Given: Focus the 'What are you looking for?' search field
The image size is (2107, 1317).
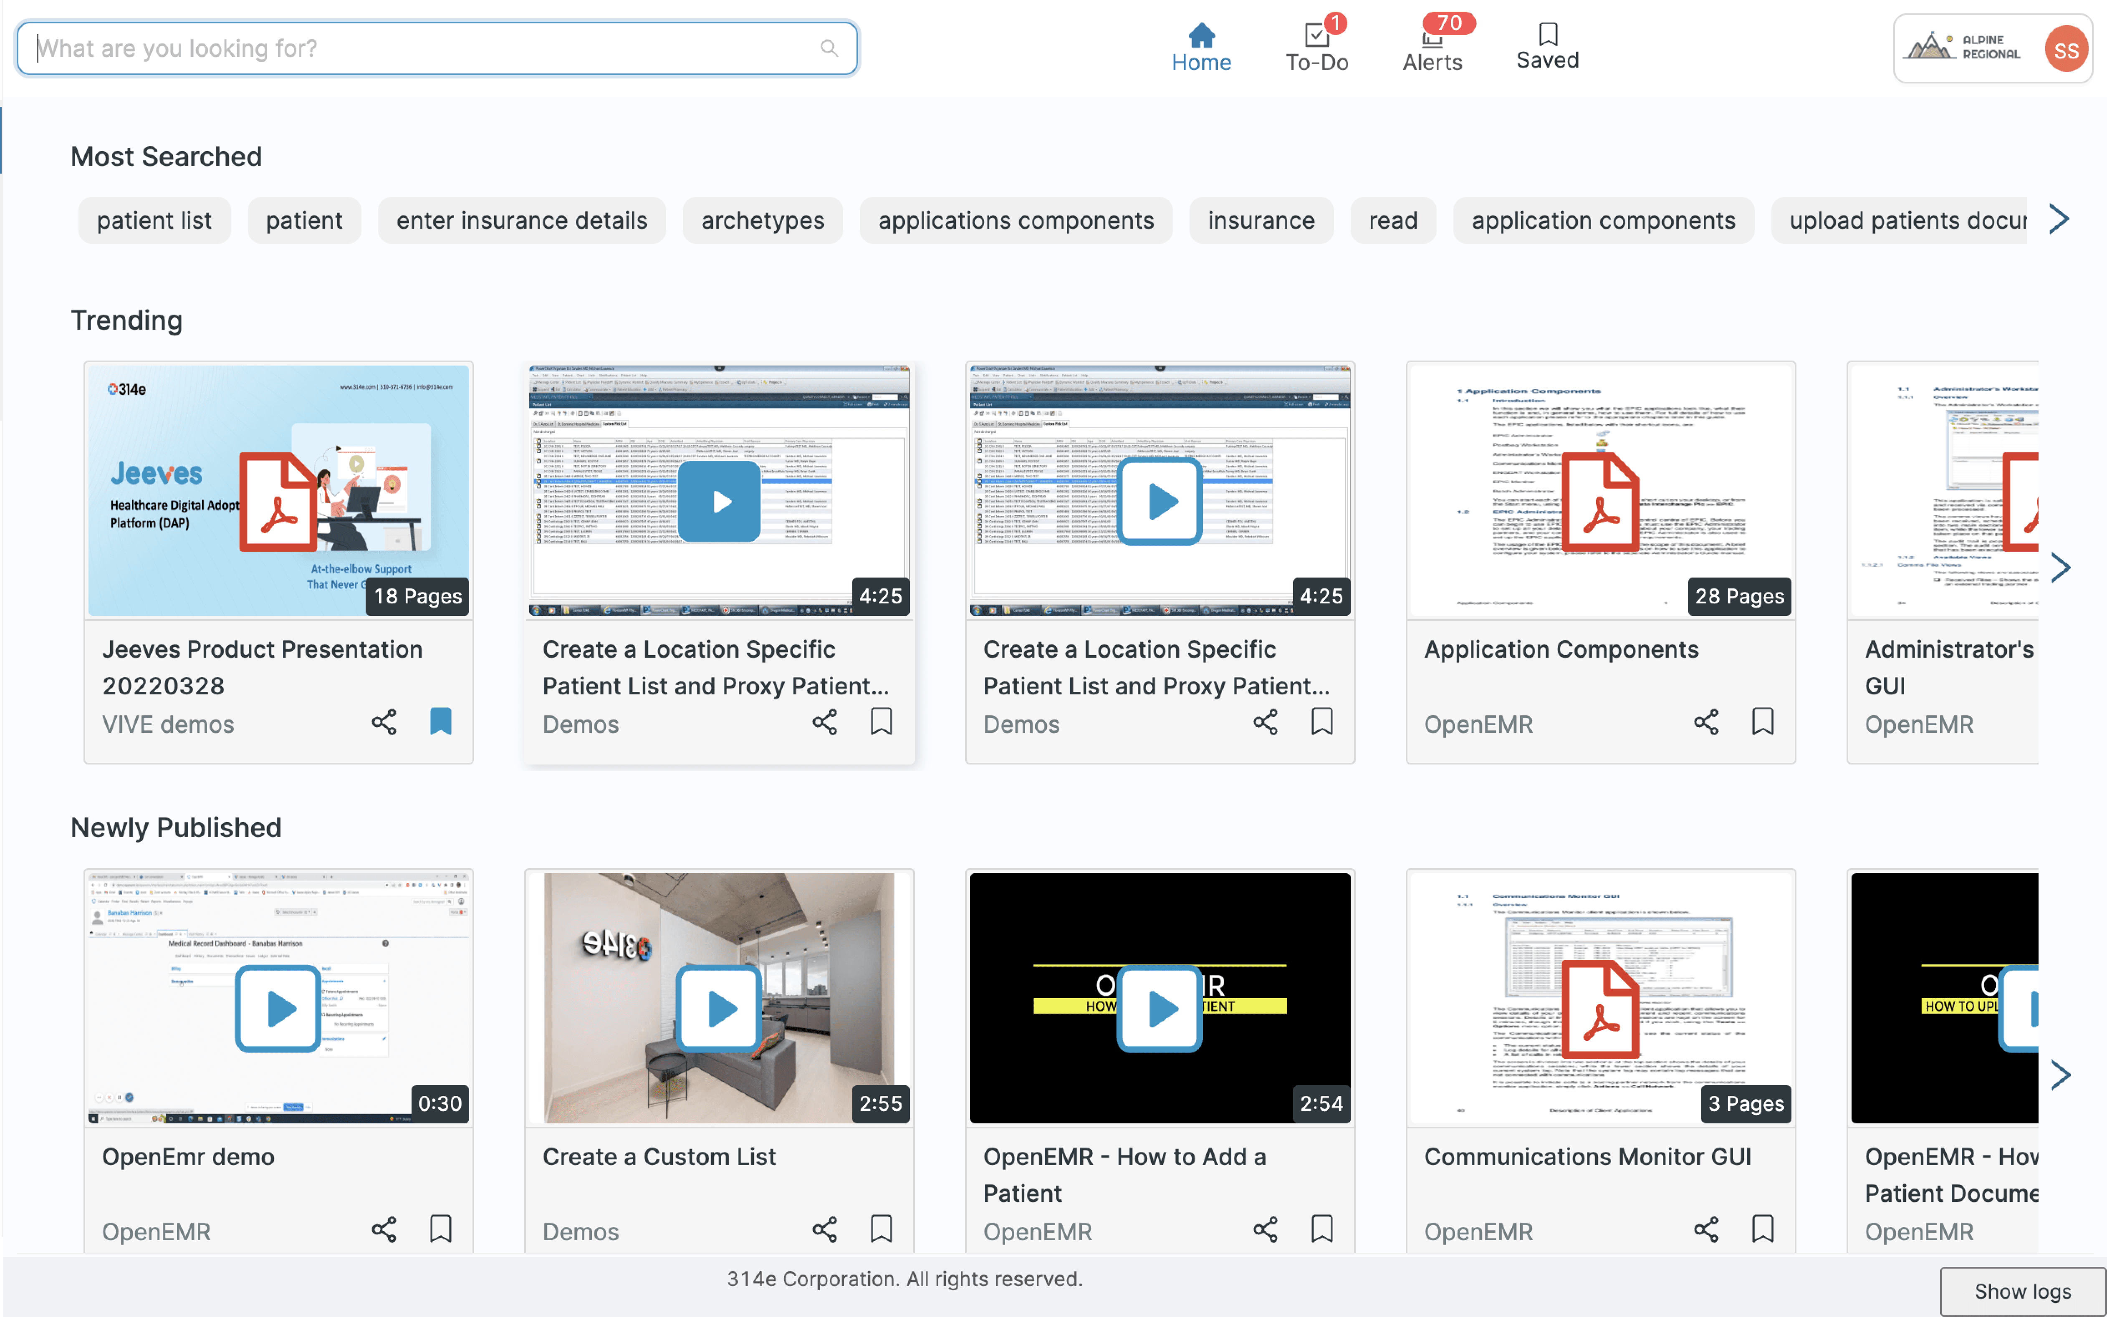Looking at the screenshot, I should point(437,49).
